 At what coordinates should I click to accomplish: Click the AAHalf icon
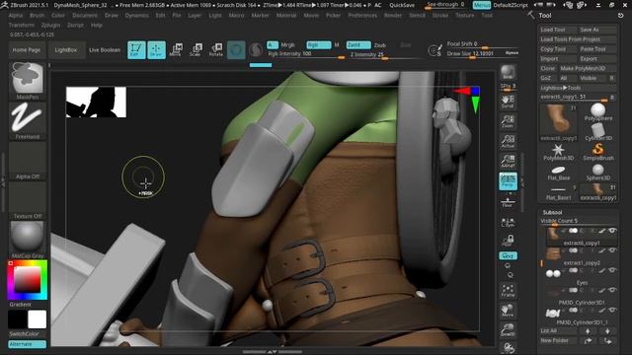[508, 161]
